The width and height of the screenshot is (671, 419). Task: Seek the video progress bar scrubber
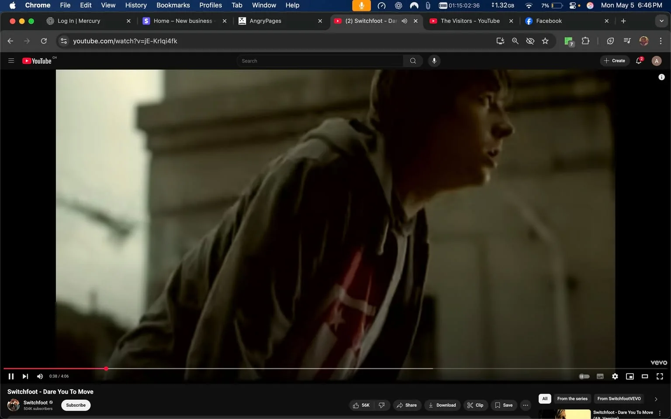(x=106, y=369)
